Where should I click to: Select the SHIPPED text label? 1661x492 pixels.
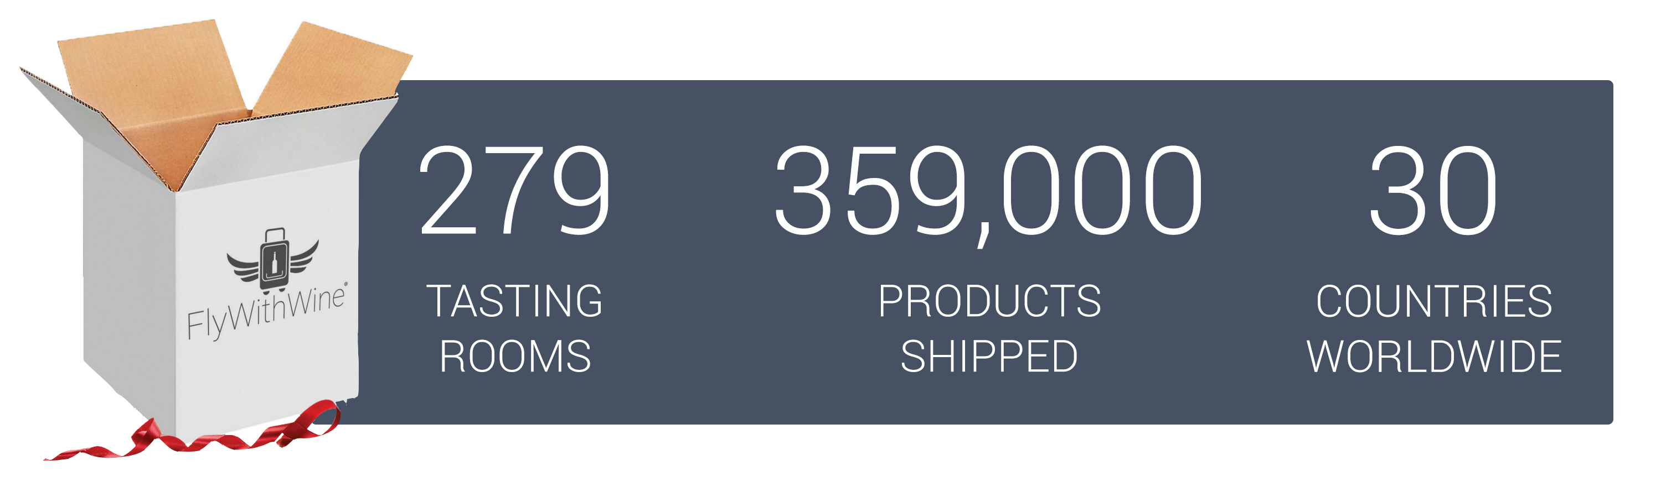click(988, 356)
